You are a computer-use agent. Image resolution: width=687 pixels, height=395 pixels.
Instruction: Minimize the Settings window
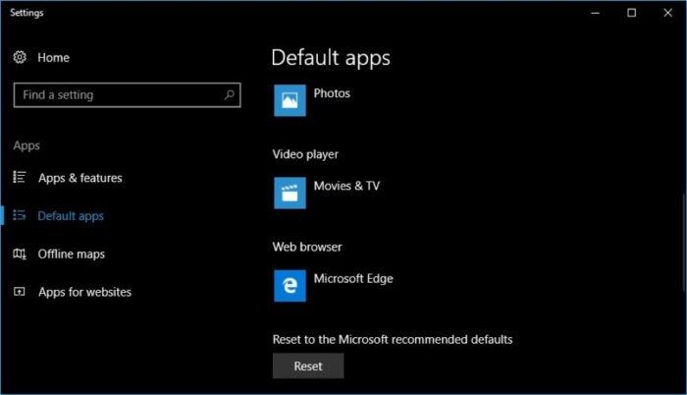(595, 13)
